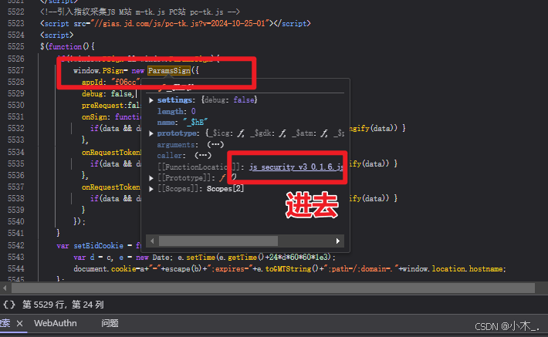548x337 pixels.
Task: Expand the [[Prototype]] entry
Action: click(x=151, y=178)
